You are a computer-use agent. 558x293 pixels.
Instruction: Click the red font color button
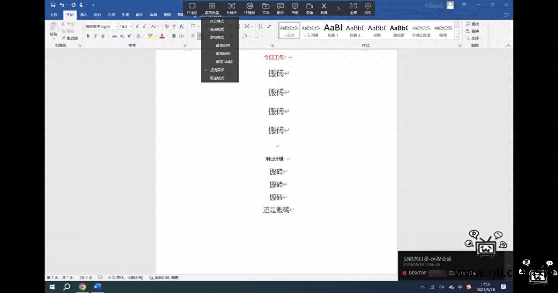tap(162, 36)
